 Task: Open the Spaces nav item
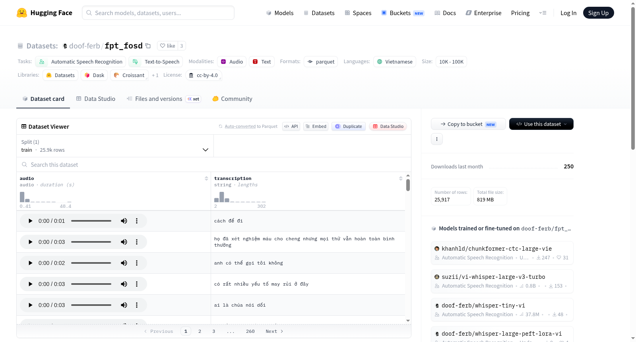[358, 13]
